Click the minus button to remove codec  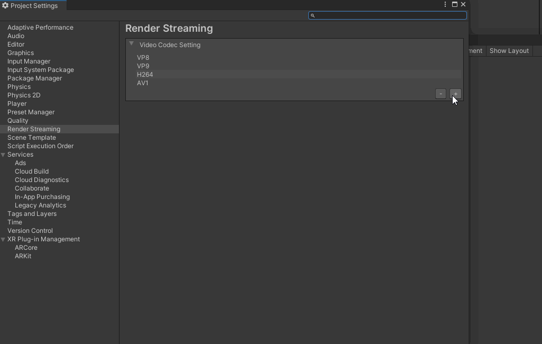point(440,94)
